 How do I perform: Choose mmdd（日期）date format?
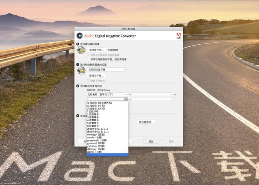pyautogui.click(x=108, y=137)
